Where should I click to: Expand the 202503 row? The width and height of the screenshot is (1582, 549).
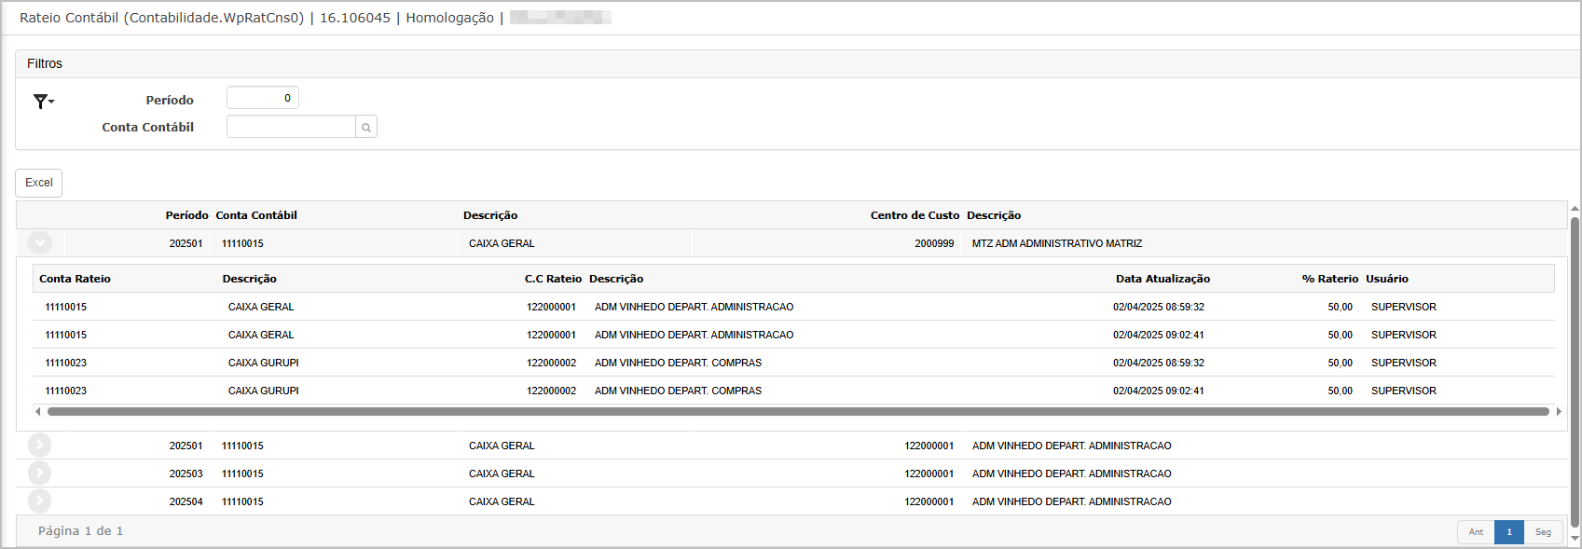tap(39, 474)
